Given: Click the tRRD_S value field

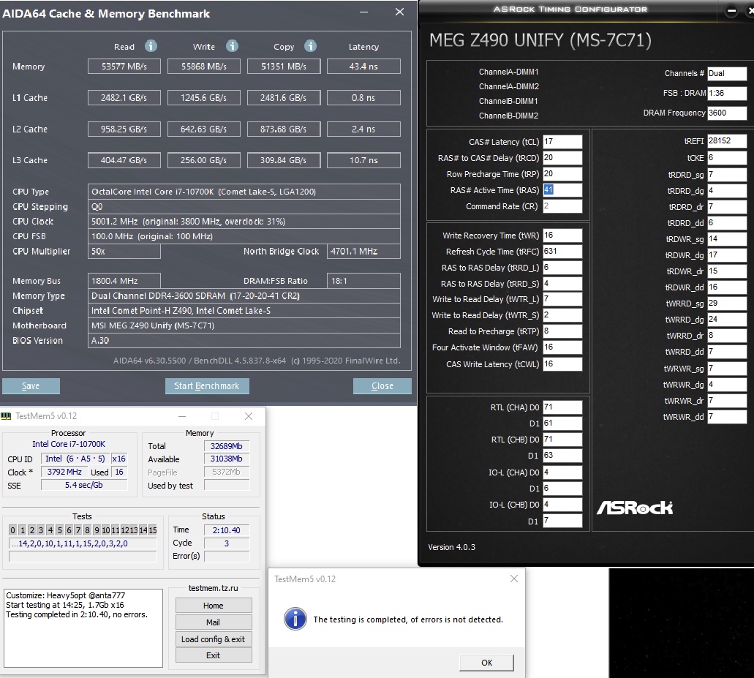Looking at the screenshot, I should coord(562,284).
